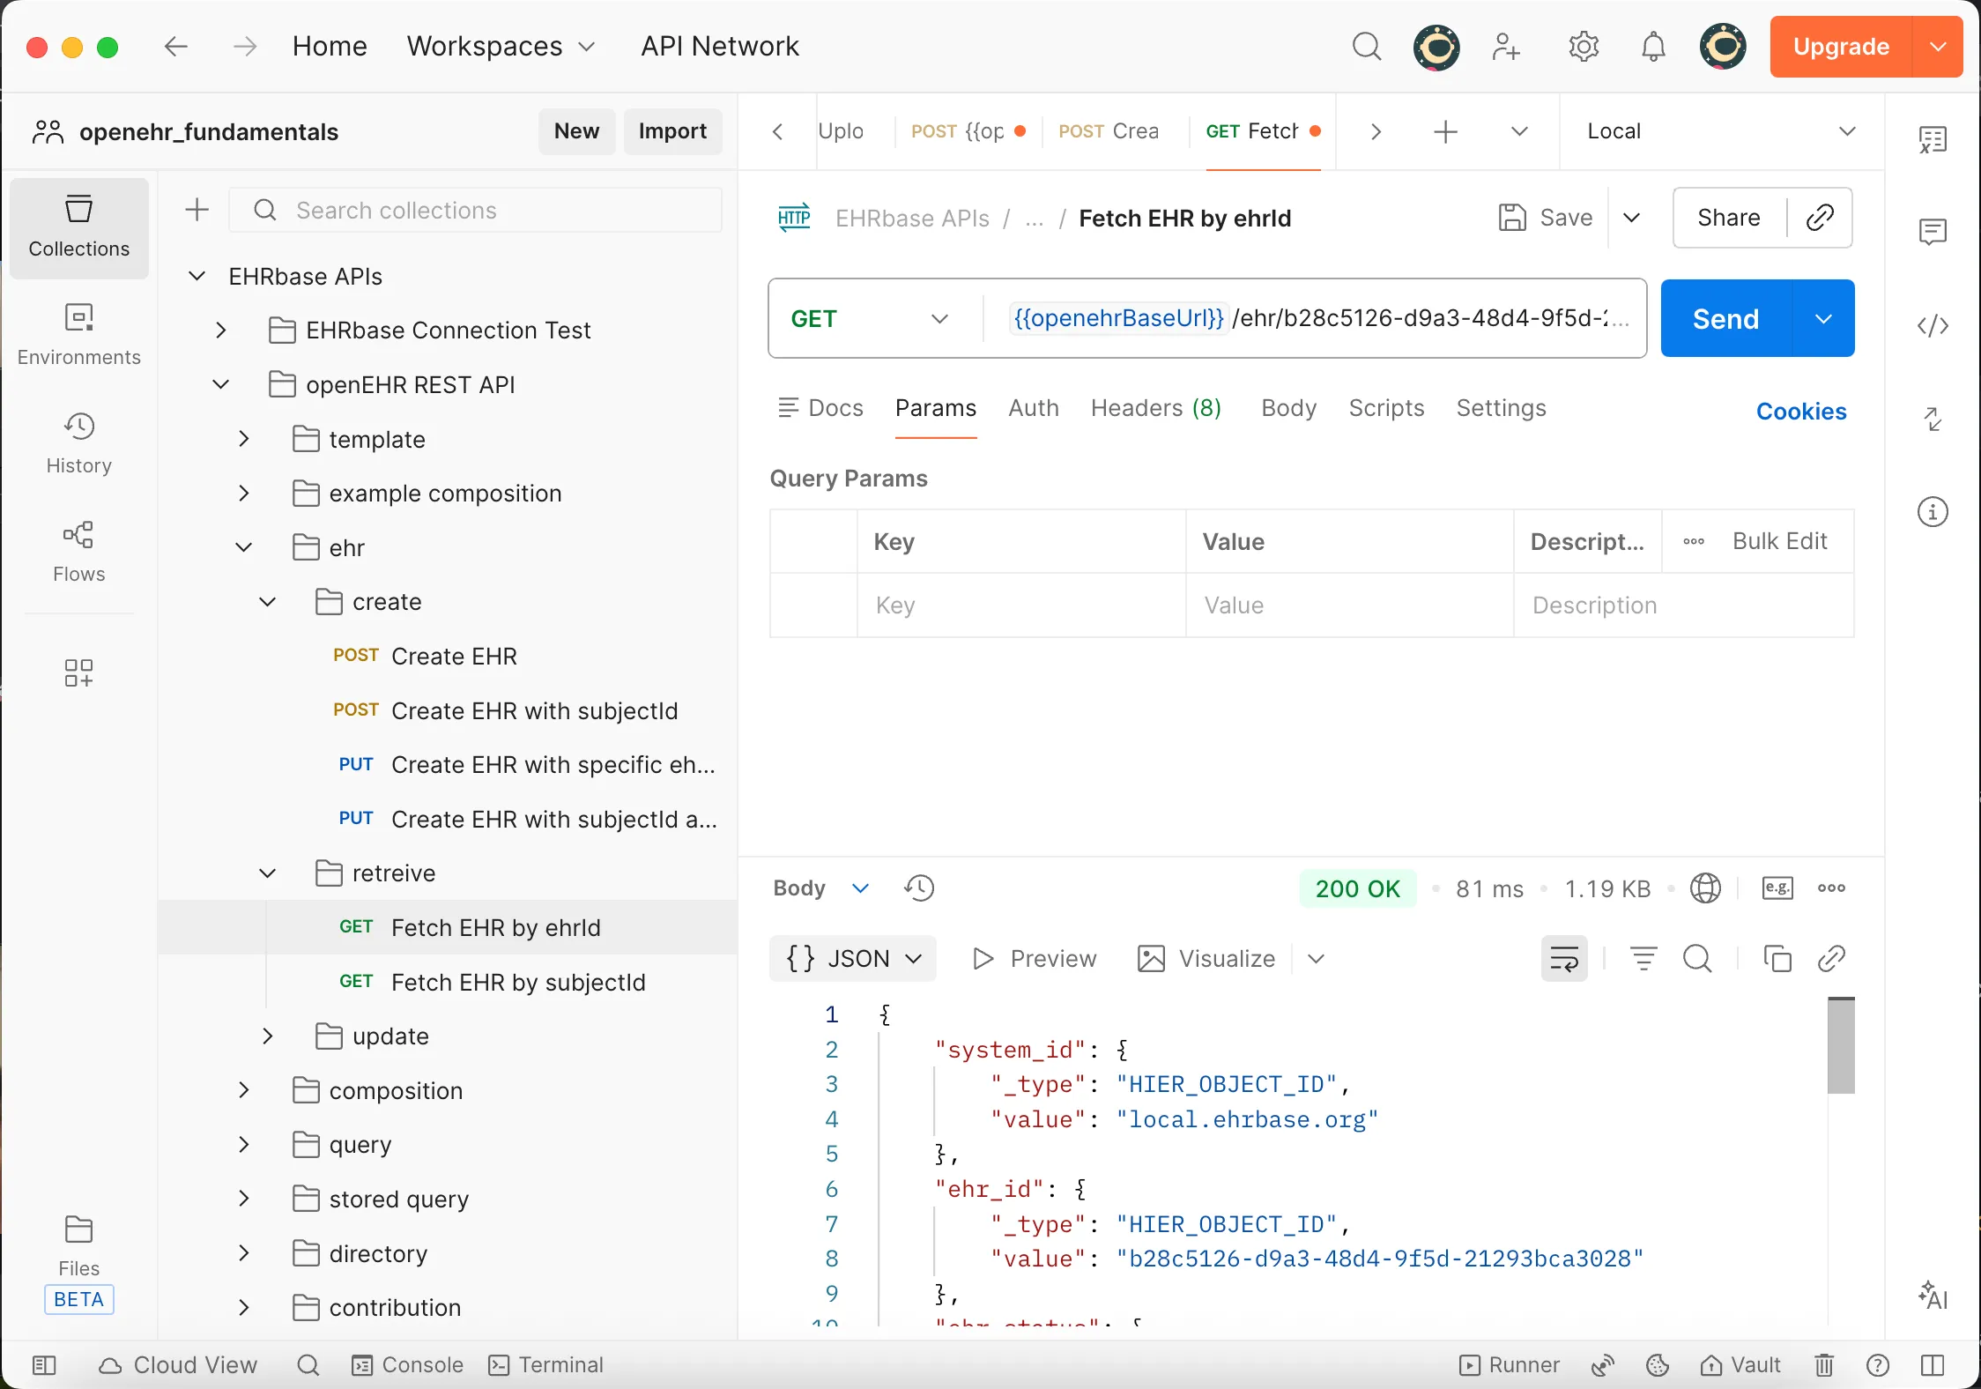Click the response body scrollbar thumb
This screenshot has height=1389, width=1981.
pos(1840,1046)
